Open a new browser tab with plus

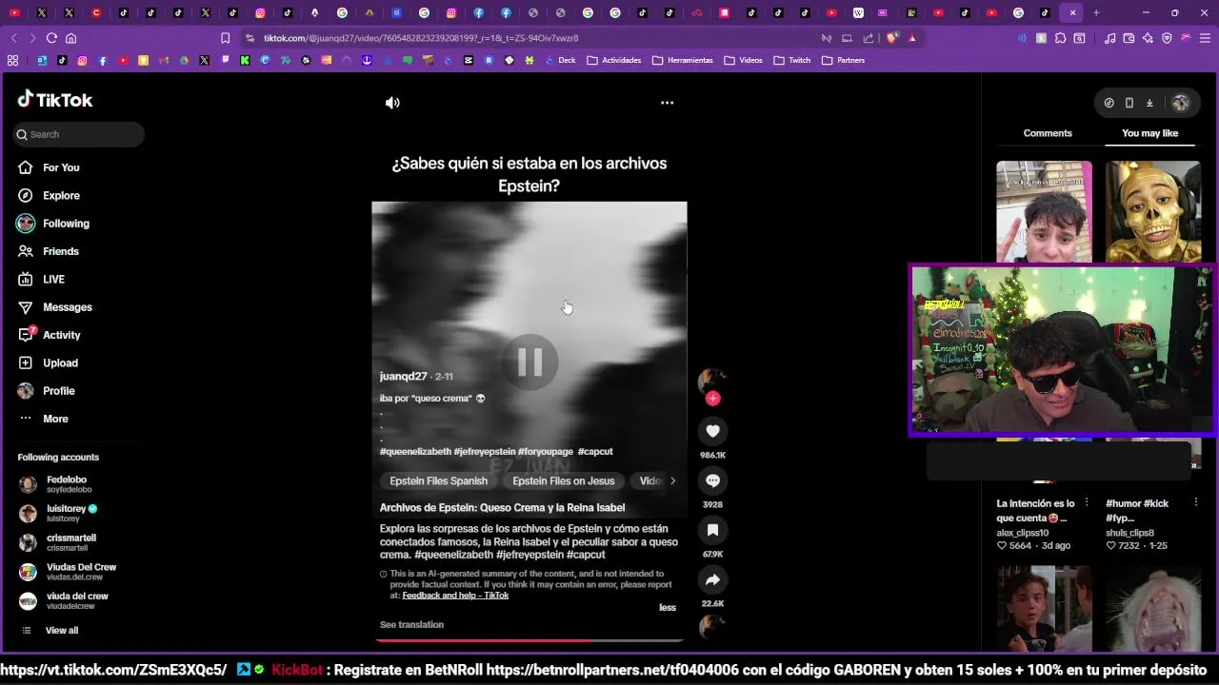point(1096,12)
